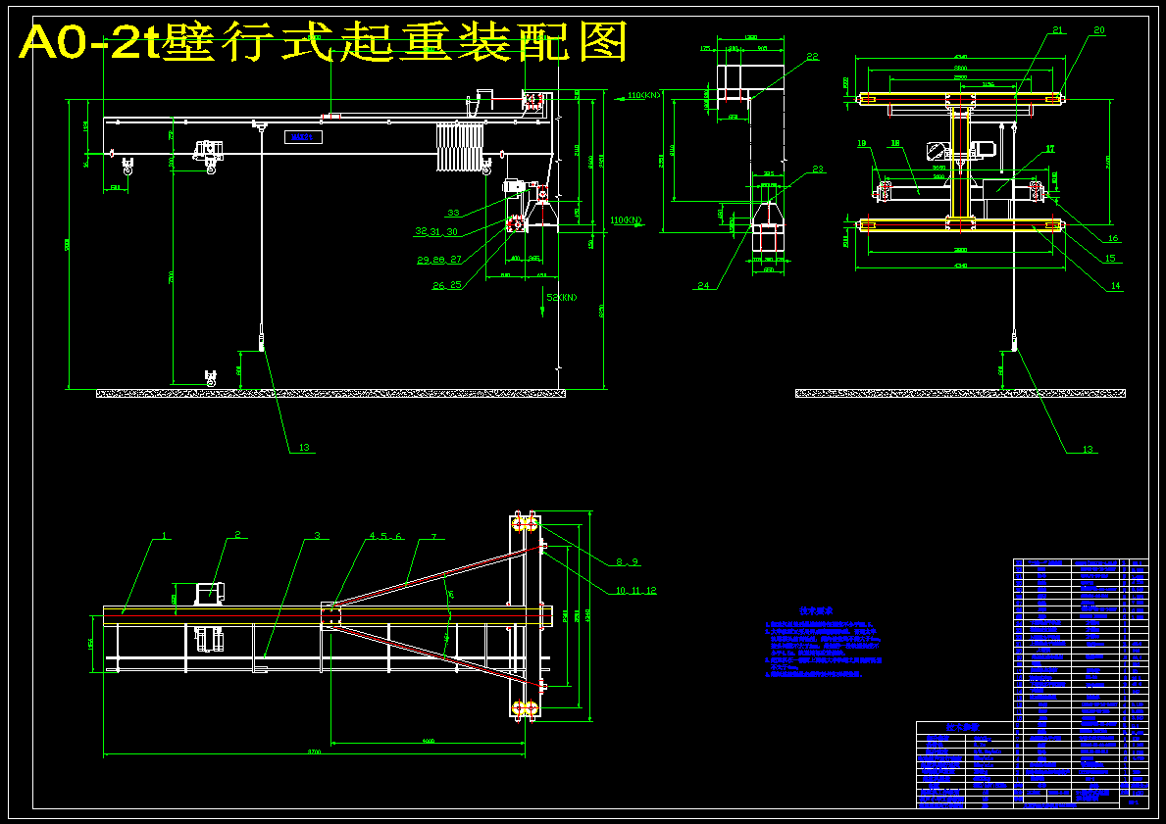
Task: Click the lower "110(KN)" load label by wheel bracket
Action: click(x=626, y=220)
